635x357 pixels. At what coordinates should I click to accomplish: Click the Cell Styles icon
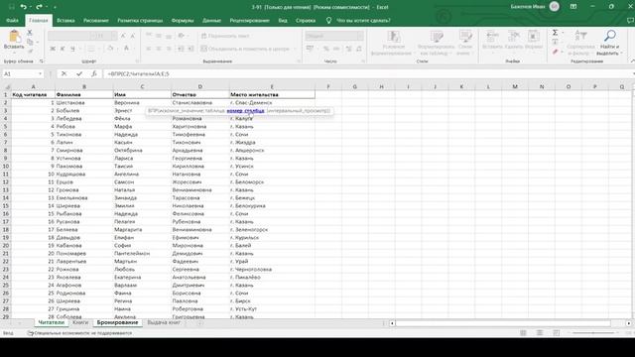tap(465, 37)
